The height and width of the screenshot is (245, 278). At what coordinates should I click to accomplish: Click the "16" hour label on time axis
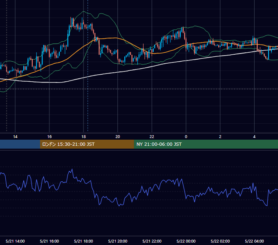(49, 136)
